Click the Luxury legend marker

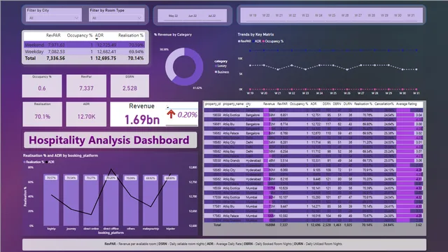216,66
